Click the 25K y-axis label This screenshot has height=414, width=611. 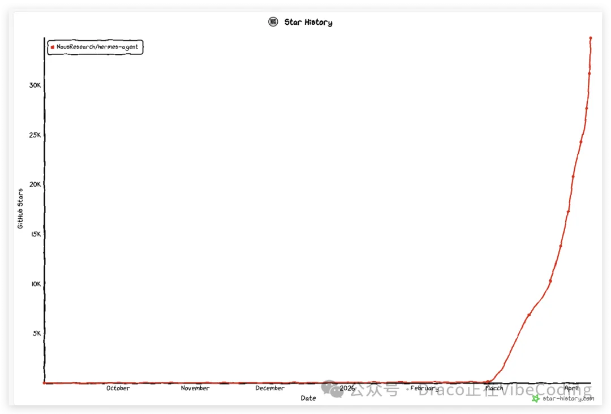(35, 135)
